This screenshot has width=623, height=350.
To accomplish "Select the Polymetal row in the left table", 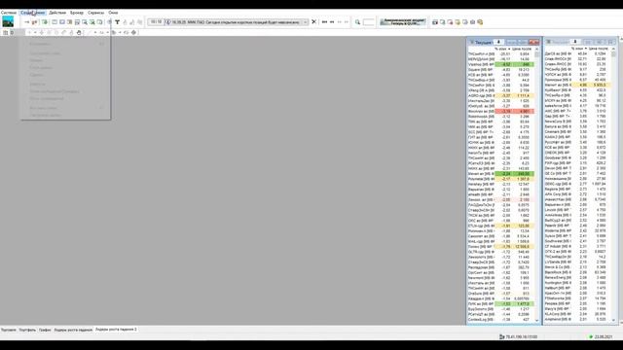I will pyautogui.click(x=500, y=179).
